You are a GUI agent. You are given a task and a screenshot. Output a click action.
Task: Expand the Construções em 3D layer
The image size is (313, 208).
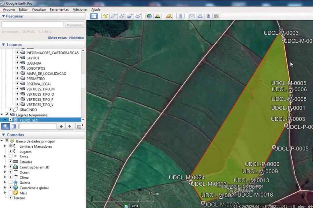pos(5,167)
